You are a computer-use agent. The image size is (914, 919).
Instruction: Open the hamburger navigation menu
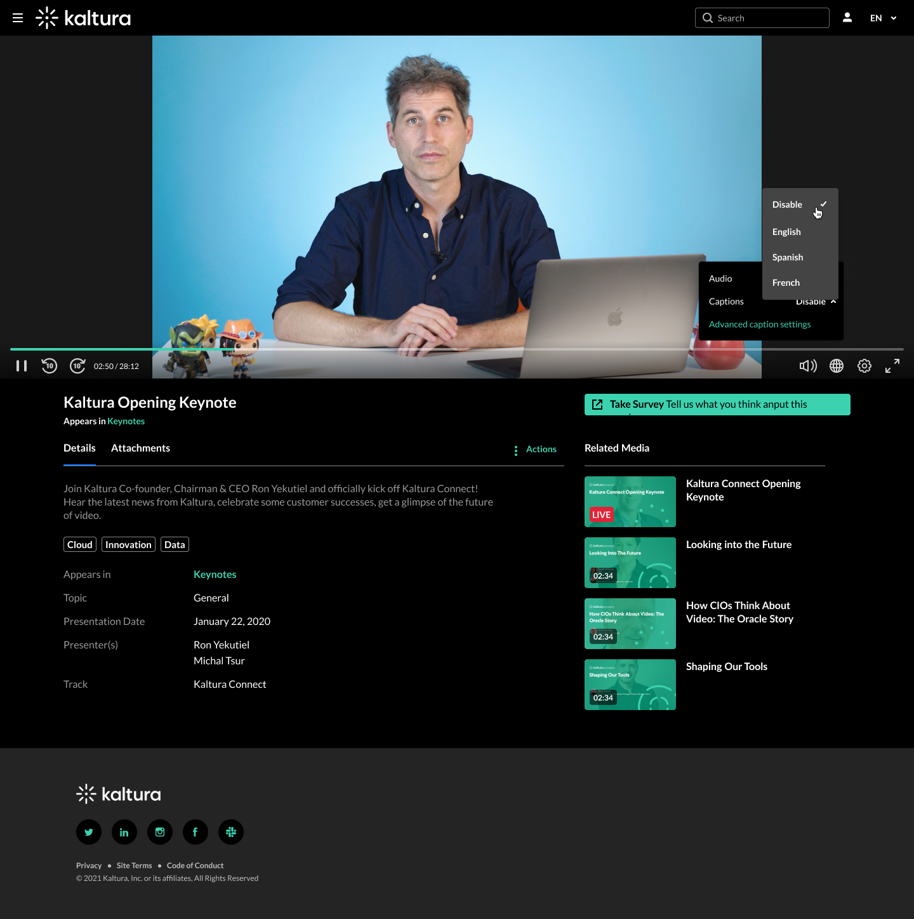(x=18, y=18)
